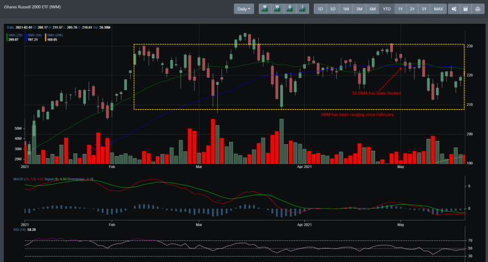Click the iShares Russell 2000 ETF title
The image size is (488, 262).
coord(32,7)
